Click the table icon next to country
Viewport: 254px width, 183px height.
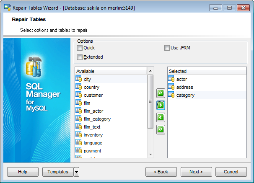tap(79, 87)
